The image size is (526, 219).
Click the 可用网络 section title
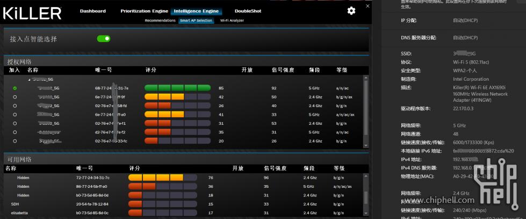coord(19,159)
